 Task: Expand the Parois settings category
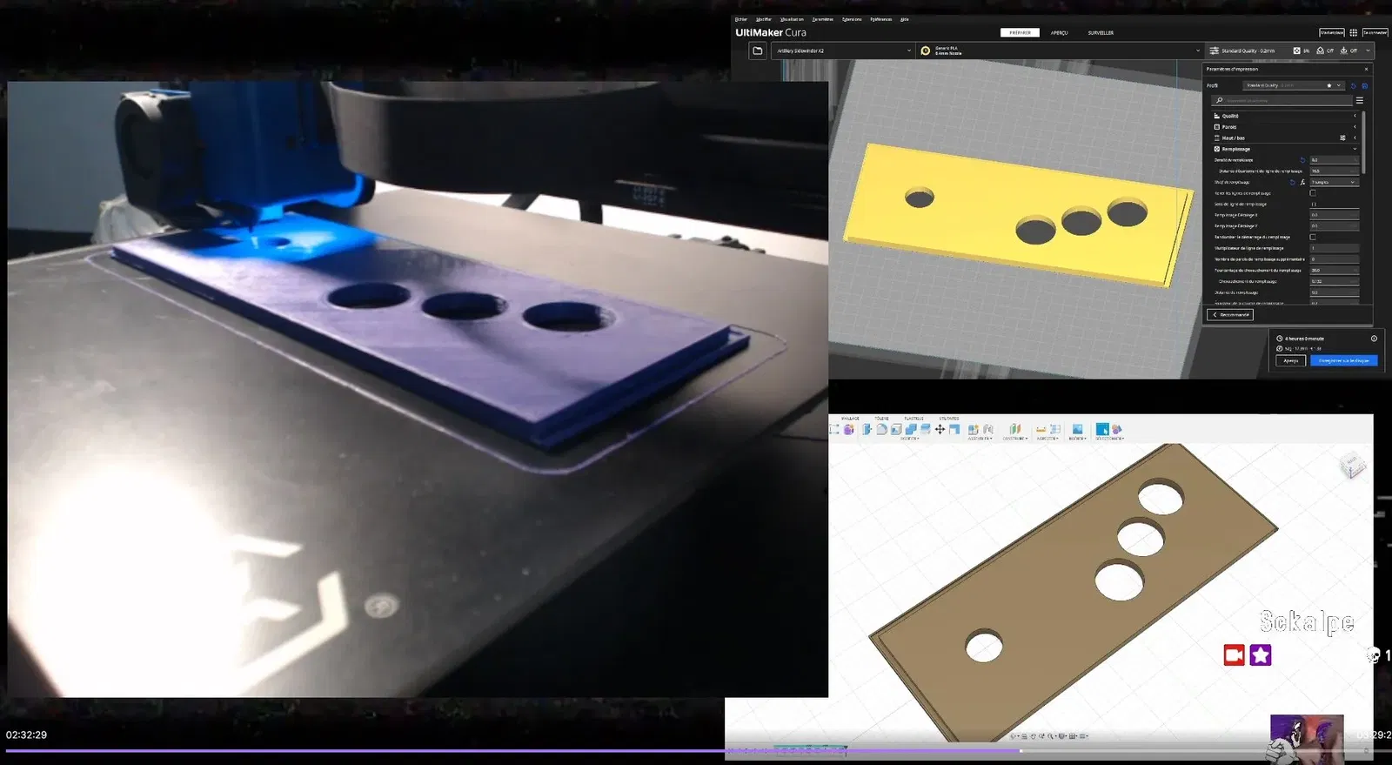(1284, 127)
